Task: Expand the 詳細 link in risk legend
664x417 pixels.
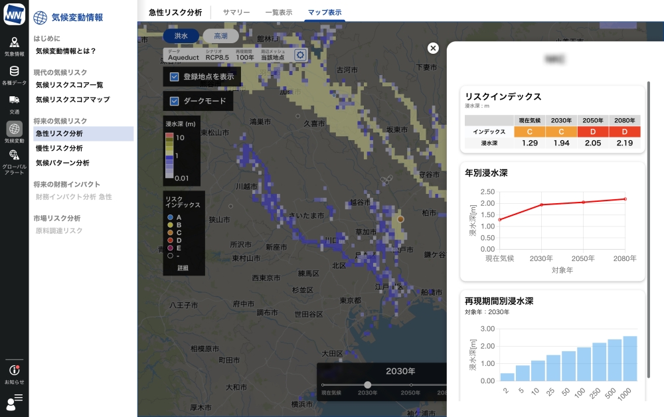Action: (x=183, y=268)
